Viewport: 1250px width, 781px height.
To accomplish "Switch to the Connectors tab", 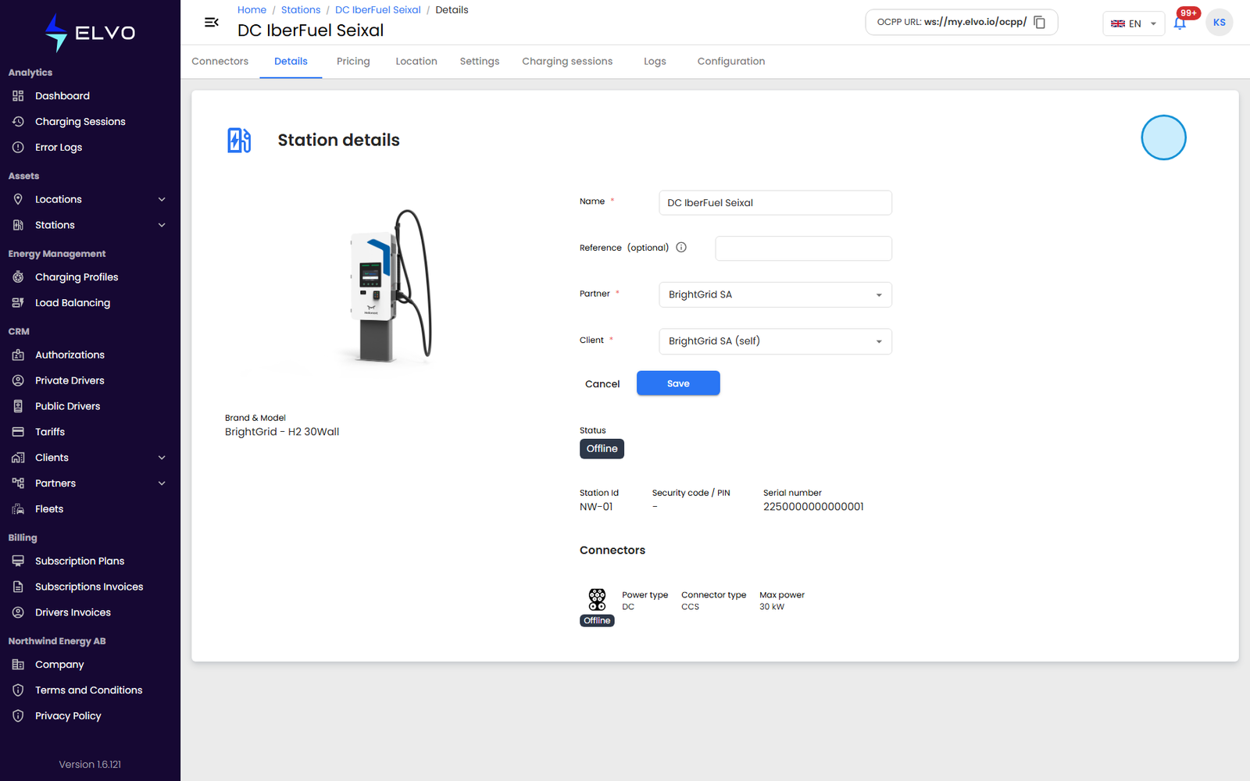I will [220, 62].
